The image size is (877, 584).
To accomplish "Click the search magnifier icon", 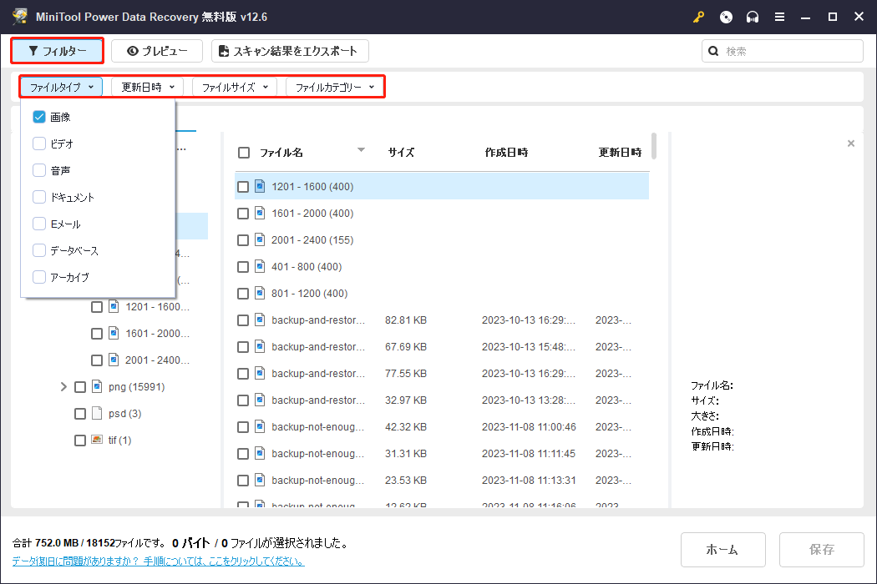I will point(713,52).
